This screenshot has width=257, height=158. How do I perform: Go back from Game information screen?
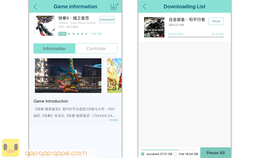(36, 6)
